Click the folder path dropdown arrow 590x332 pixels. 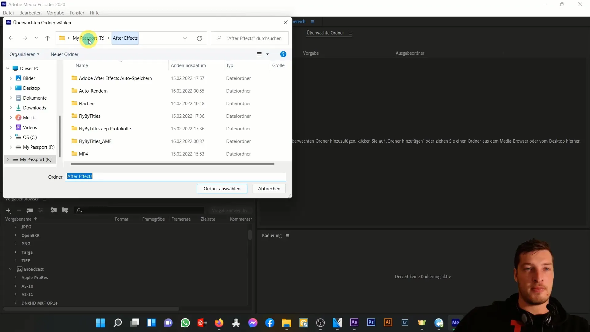185,38
